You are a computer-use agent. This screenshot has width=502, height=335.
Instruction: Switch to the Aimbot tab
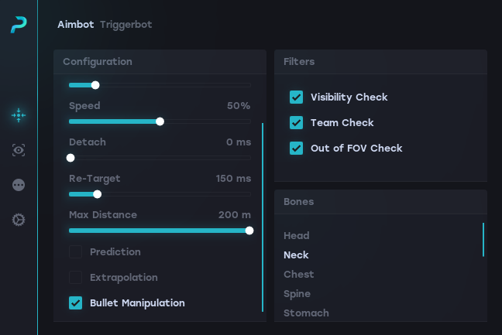coord(76,24)
